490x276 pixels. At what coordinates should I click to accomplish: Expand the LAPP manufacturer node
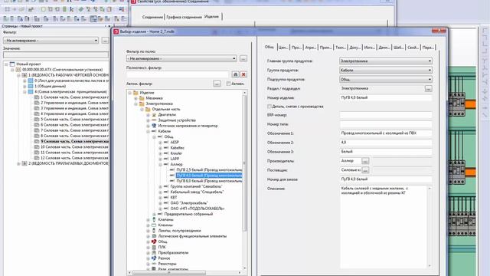[x=160, y=159]
